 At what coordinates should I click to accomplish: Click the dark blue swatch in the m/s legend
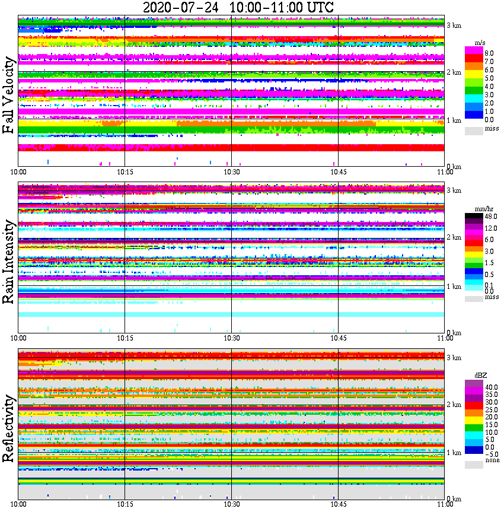(x=474, y=115)
